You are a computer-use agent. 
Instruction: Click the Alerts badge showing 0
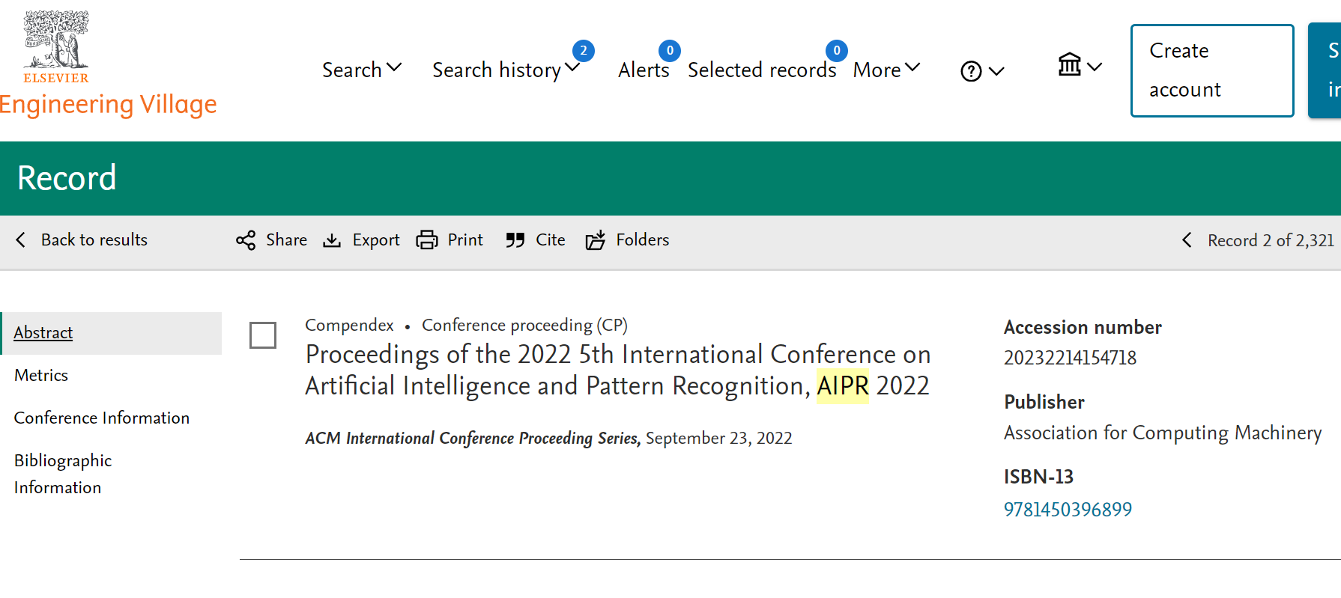670,51
